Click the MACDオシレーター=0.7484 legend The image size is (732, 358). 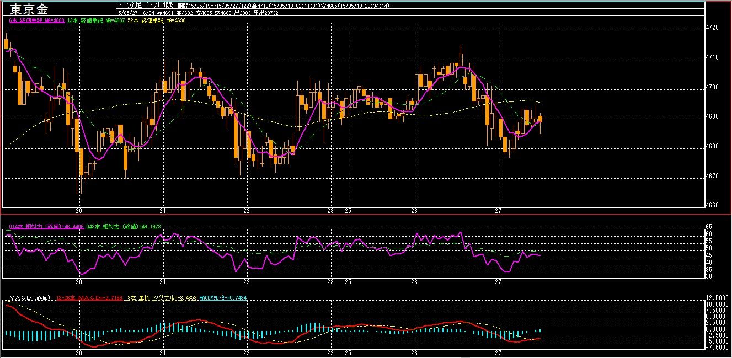click(x=223, y=298)
